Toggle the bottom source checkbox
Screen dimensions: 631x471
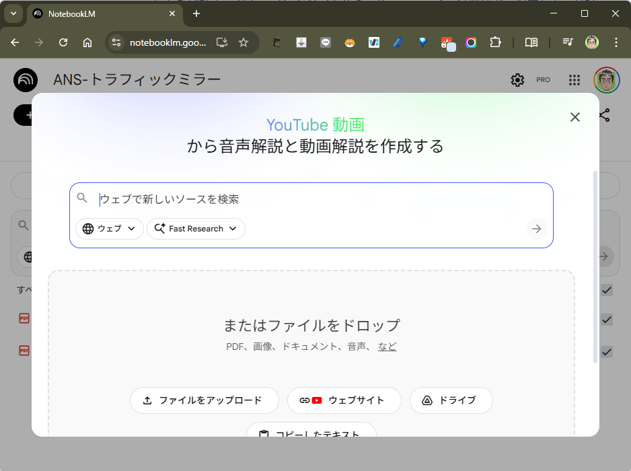click(x=607, y=351)
